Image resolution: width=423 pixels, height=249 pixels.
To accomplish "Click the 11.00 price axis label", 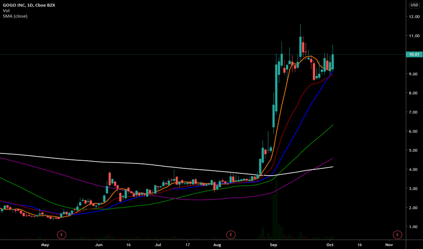I will pyautogui.click(x=414, y=36).
